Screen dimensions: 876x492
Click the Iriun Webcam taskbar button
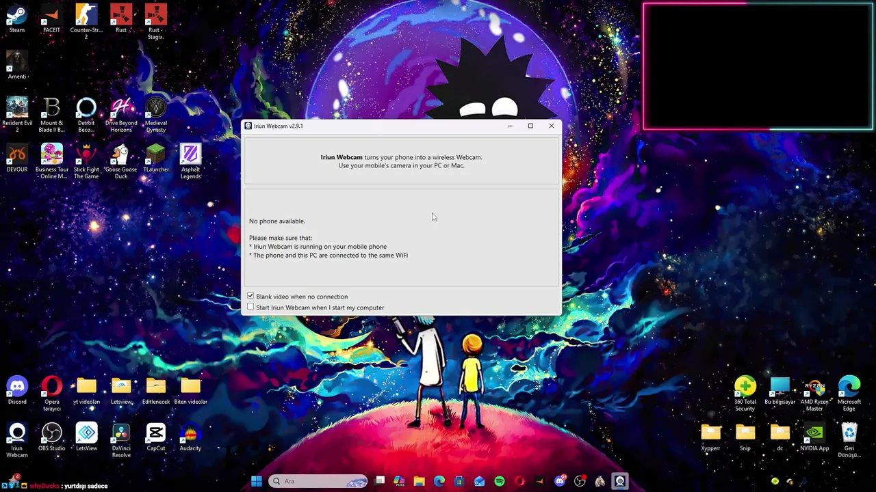[620, 481]
